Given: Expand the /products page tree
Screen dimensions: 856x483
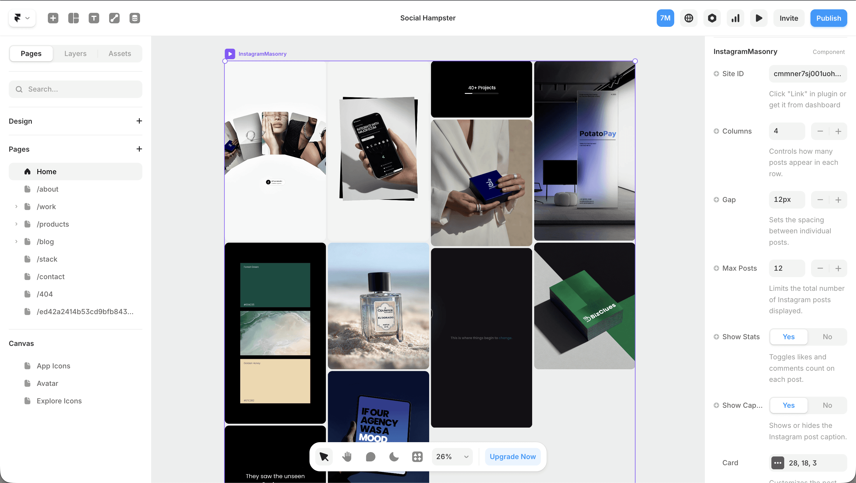Looking at the screenshot, I should click(x=16, y=224).
